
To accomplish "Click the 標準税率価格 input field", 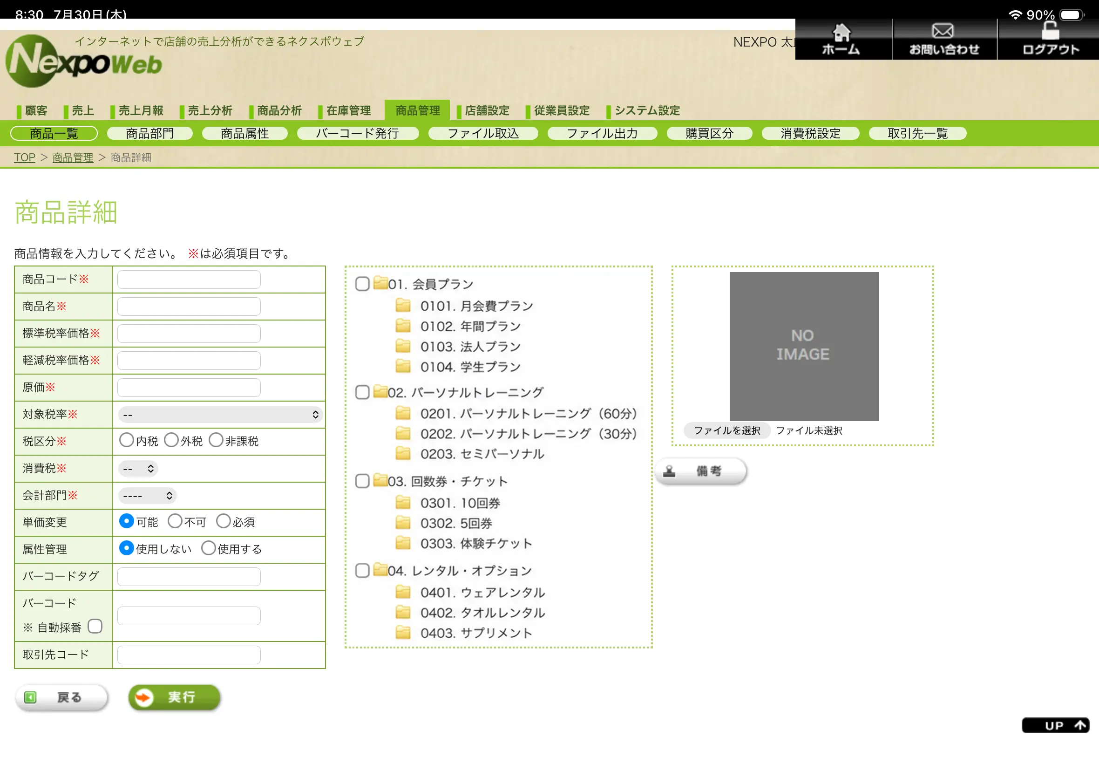I will [189, 334].
